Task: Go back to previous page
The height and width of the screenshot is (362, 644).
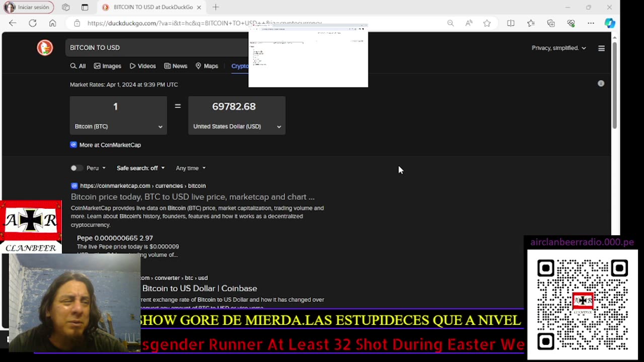Action: pyautogui.click(x=13, y=23)
